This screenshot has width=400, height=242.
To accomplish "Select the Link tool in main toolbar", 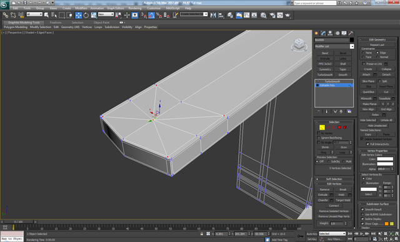I will [5, 15].
